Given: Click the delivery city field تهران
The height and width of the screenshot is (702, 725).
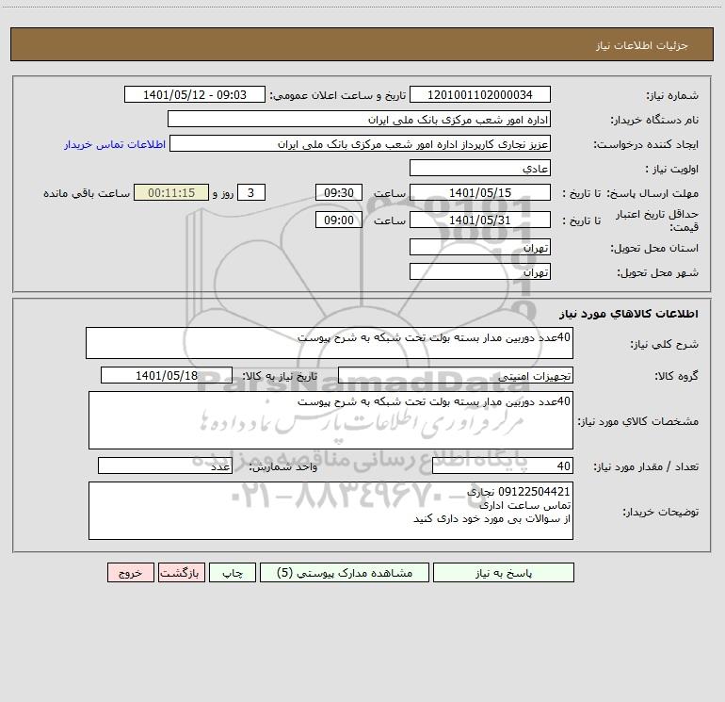Looking at the screenshot, I should pos(480,271).
